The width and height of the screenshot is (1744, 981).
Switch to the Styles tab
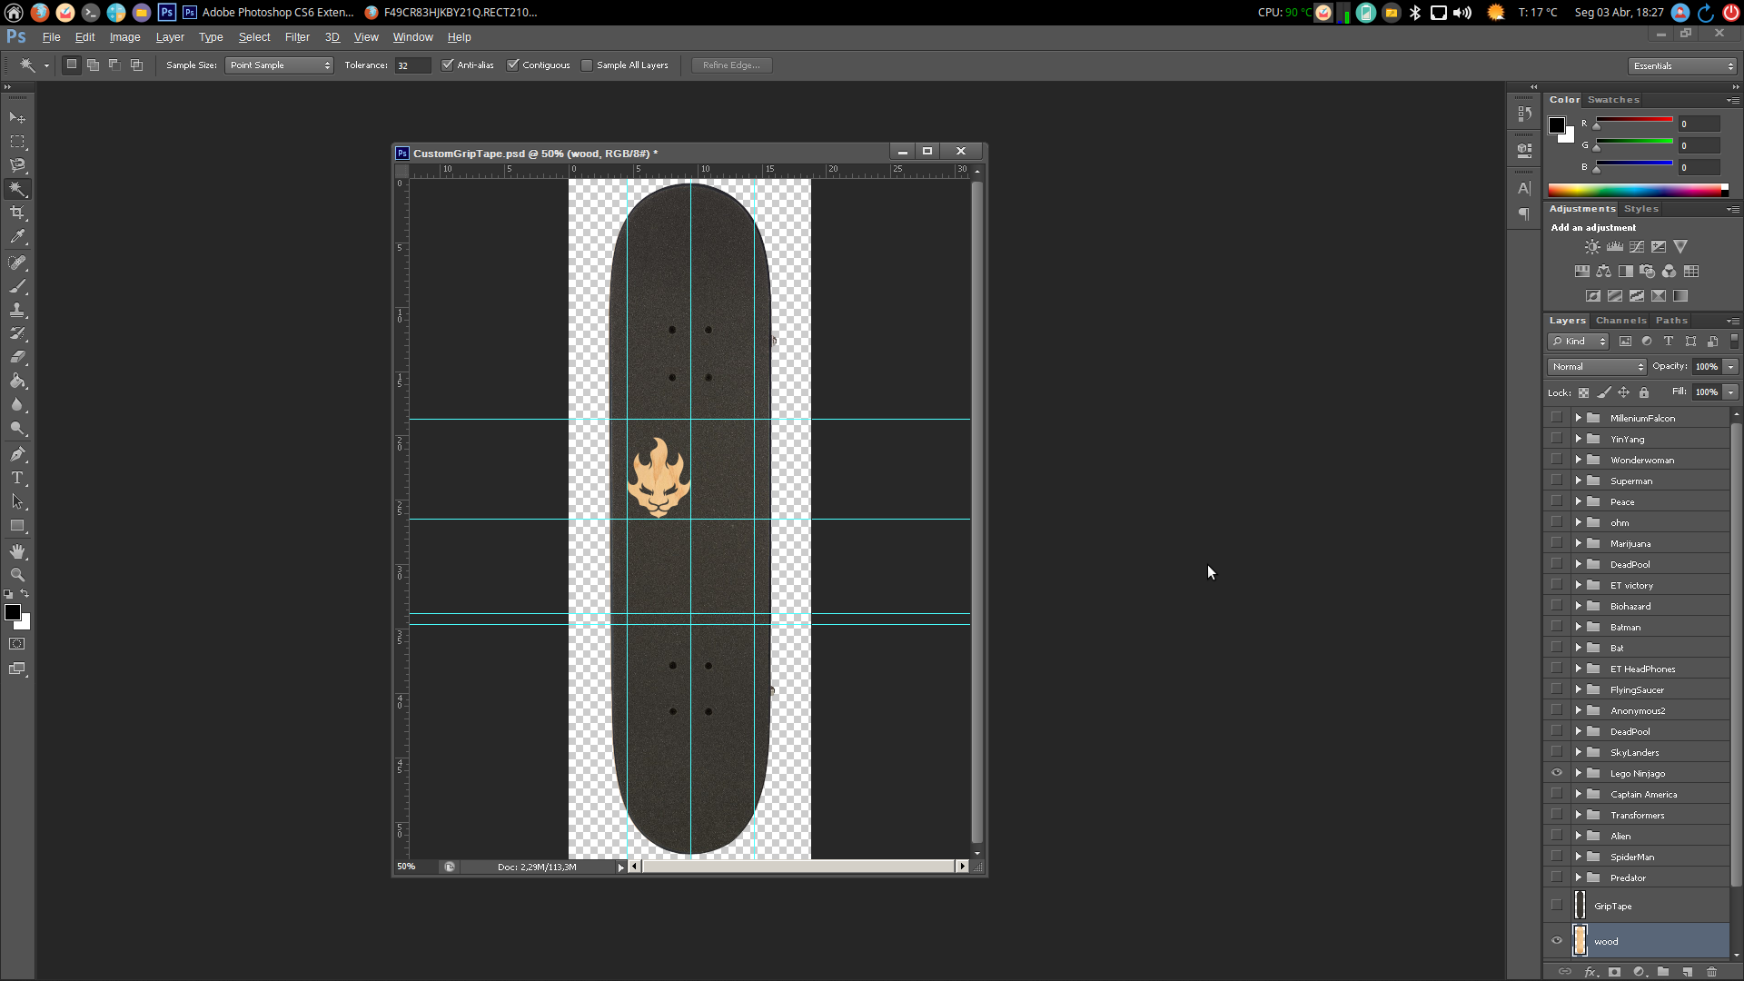click(x=1641, y=209)
